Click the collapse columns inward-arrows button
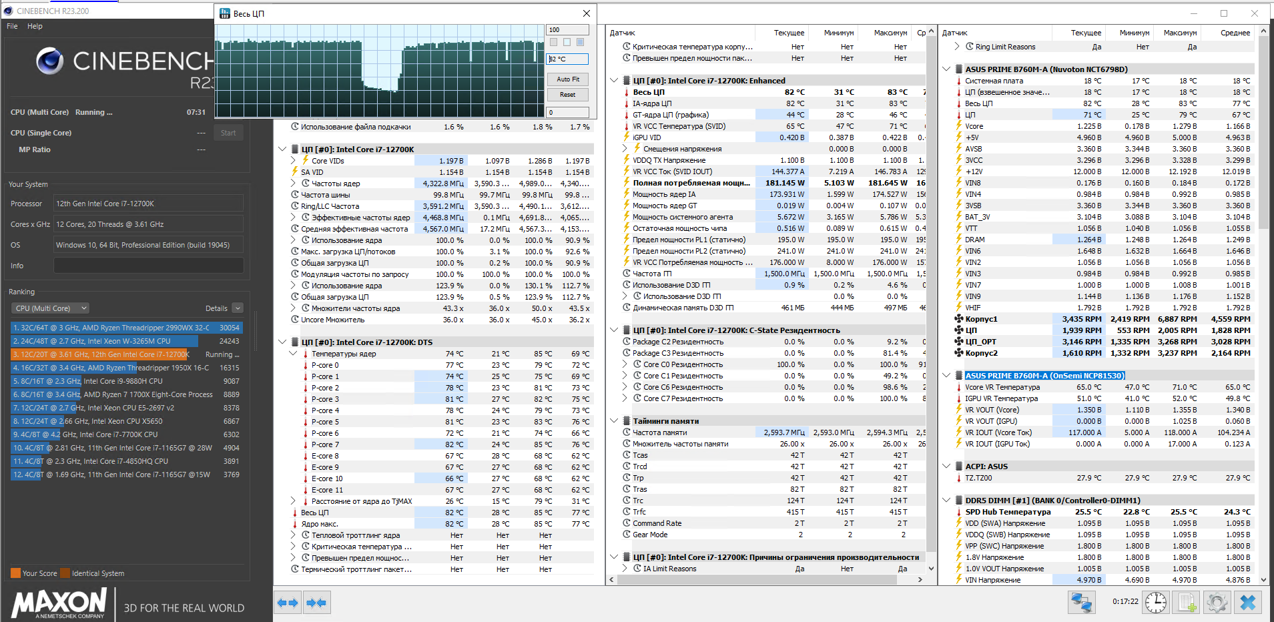The height and width of the screenshot is (622, 1274). coord(316,603)
